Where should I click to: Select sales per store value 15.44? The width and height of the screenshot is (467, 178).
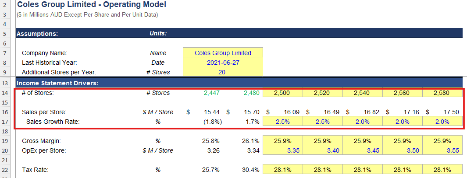click(212, 112)
